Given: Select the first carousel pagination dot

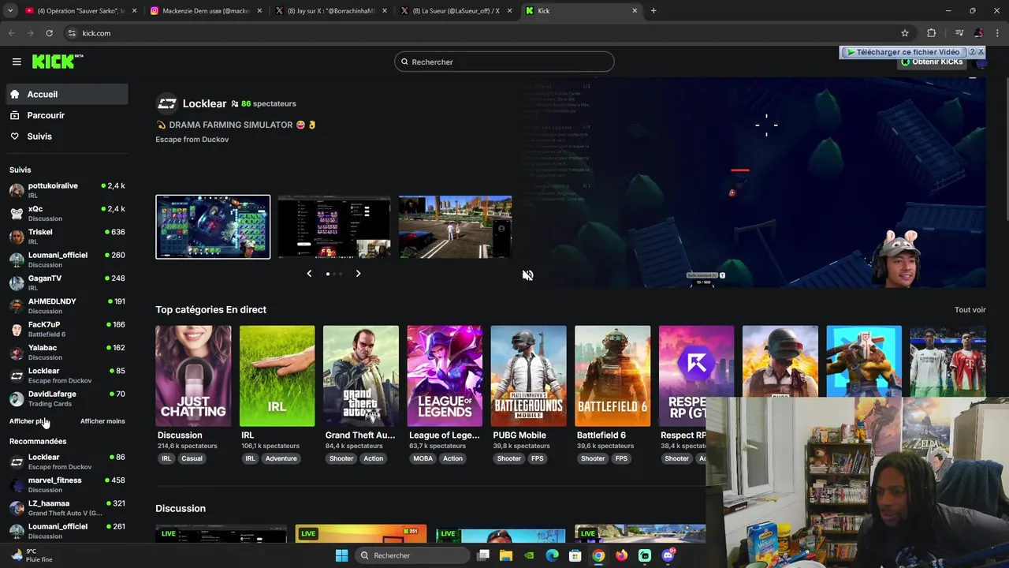Looking at the screenshot, I should (328, 274).
